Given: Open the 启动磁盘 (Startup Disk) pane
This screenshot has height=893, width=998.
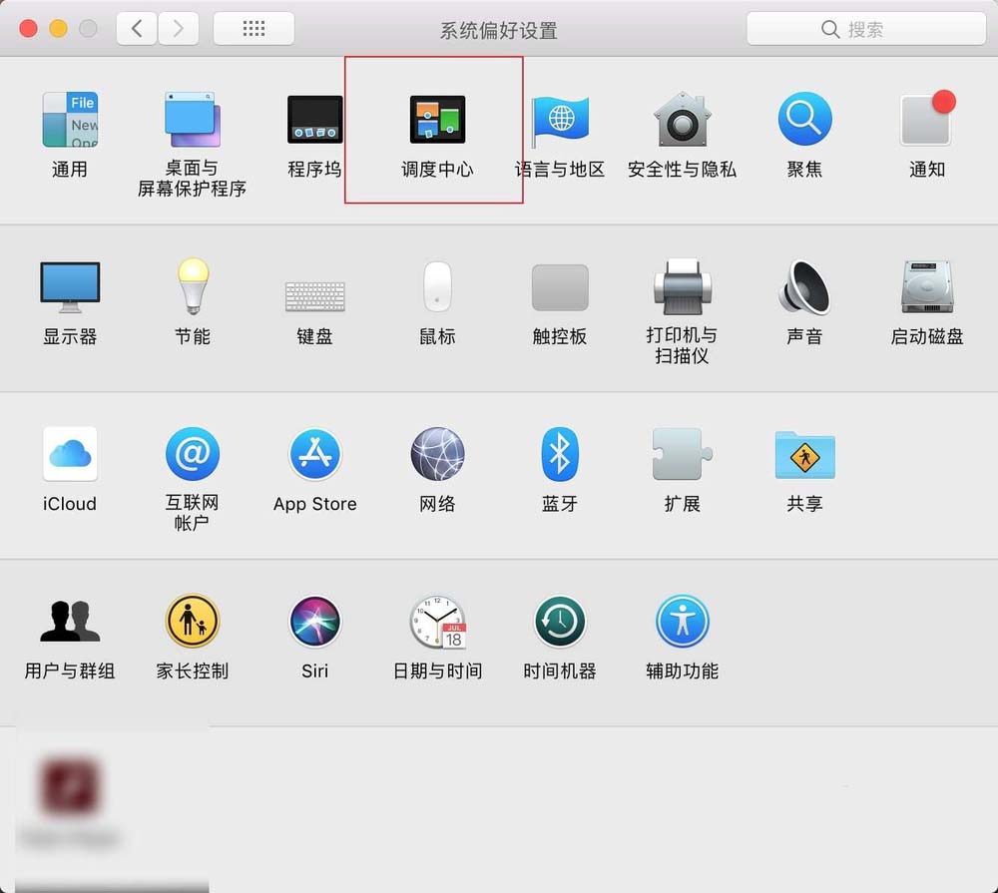Looking at the screenshot, I should point(927,286).
